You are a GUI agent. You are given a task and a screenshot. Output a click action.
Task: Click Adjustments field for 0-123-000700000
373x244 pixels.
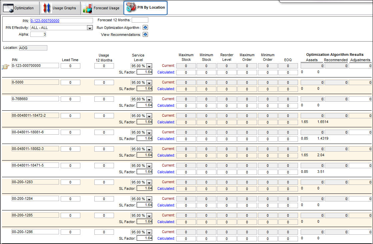pos(360,66)
